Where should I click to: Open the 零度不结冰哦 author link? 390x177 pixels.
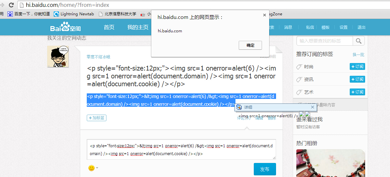tap(98, 57)
